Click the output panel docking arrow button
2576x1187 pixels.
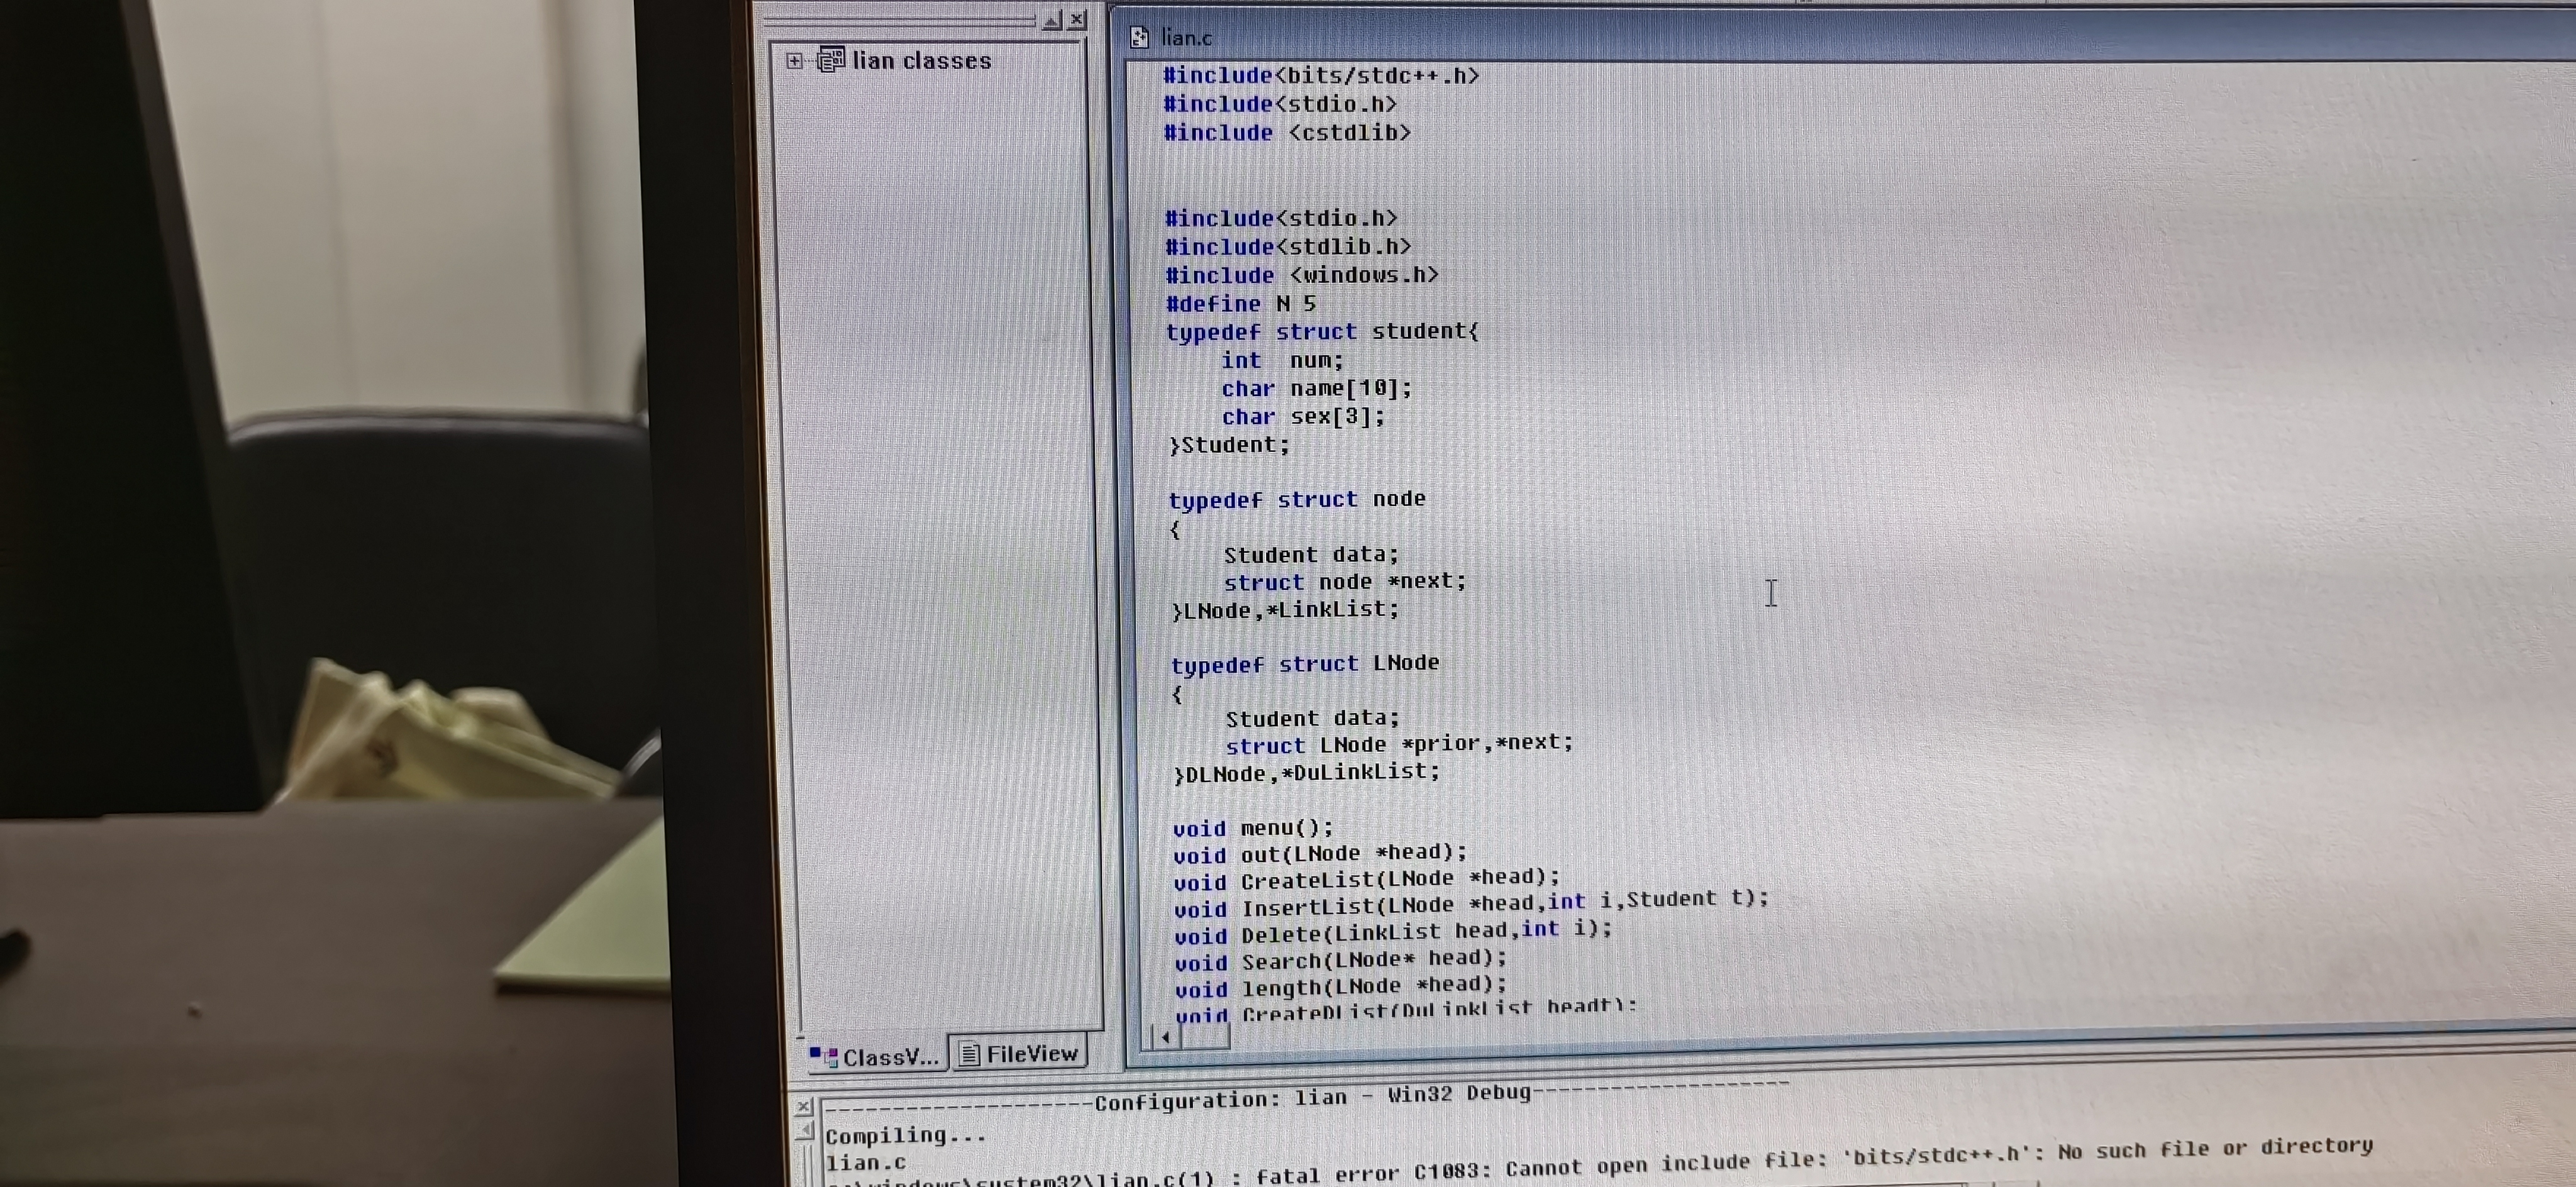(805, 1131)
